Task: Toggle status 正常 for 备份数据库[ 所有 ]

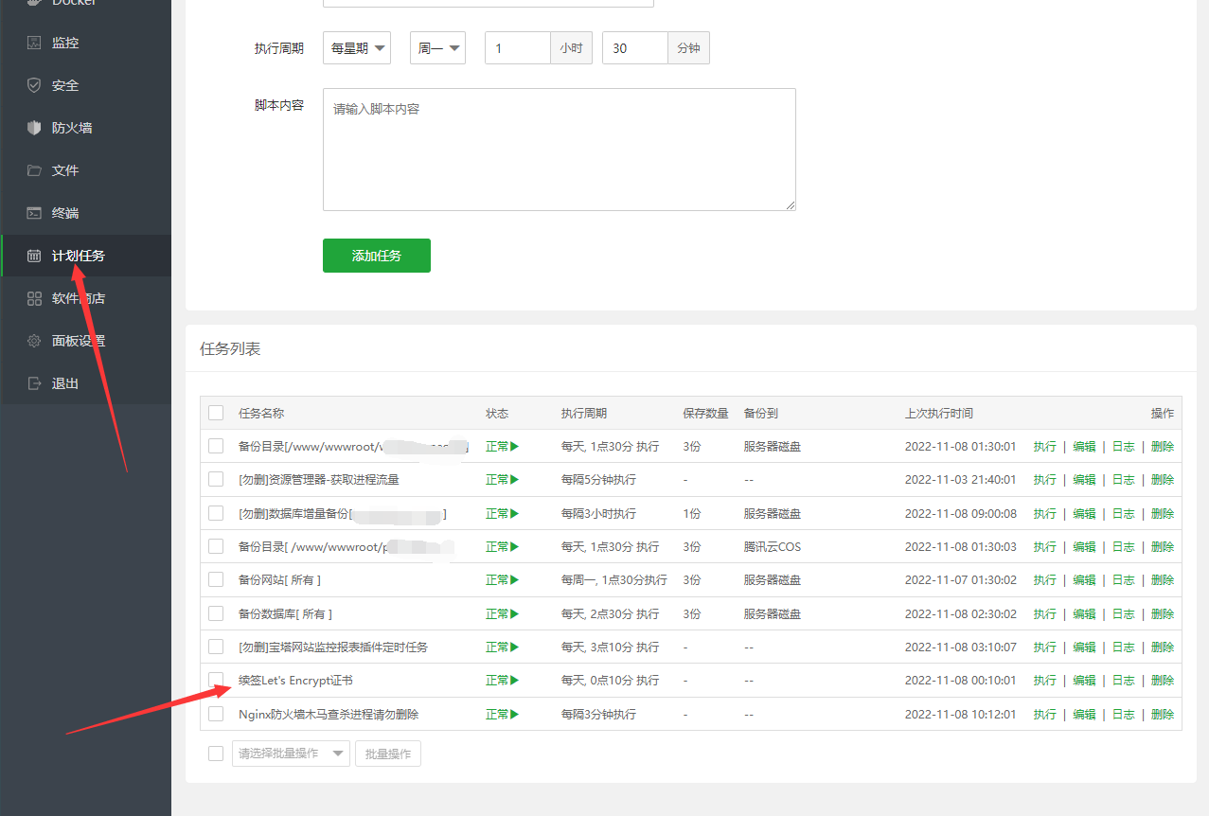Action: coord(503,613)
